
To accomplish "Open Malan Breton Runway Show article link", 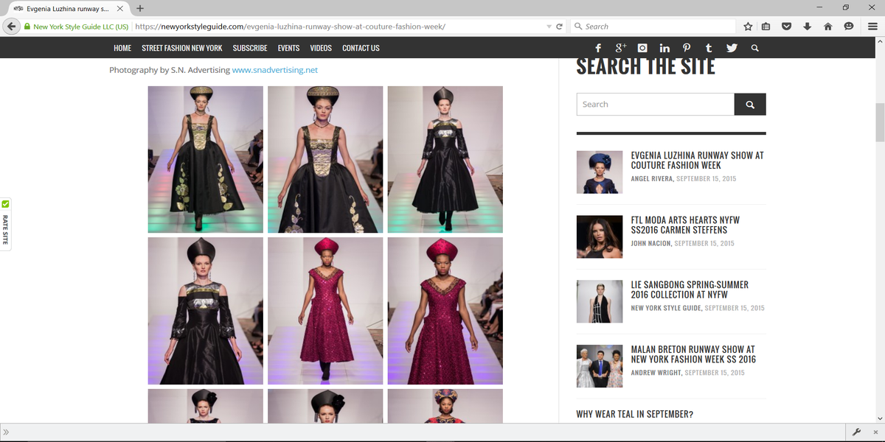I will click(693, 354).
